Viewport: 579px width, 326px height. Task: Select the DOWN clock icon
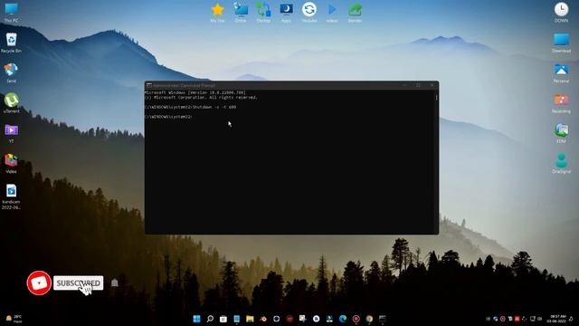tap(561, 12)
